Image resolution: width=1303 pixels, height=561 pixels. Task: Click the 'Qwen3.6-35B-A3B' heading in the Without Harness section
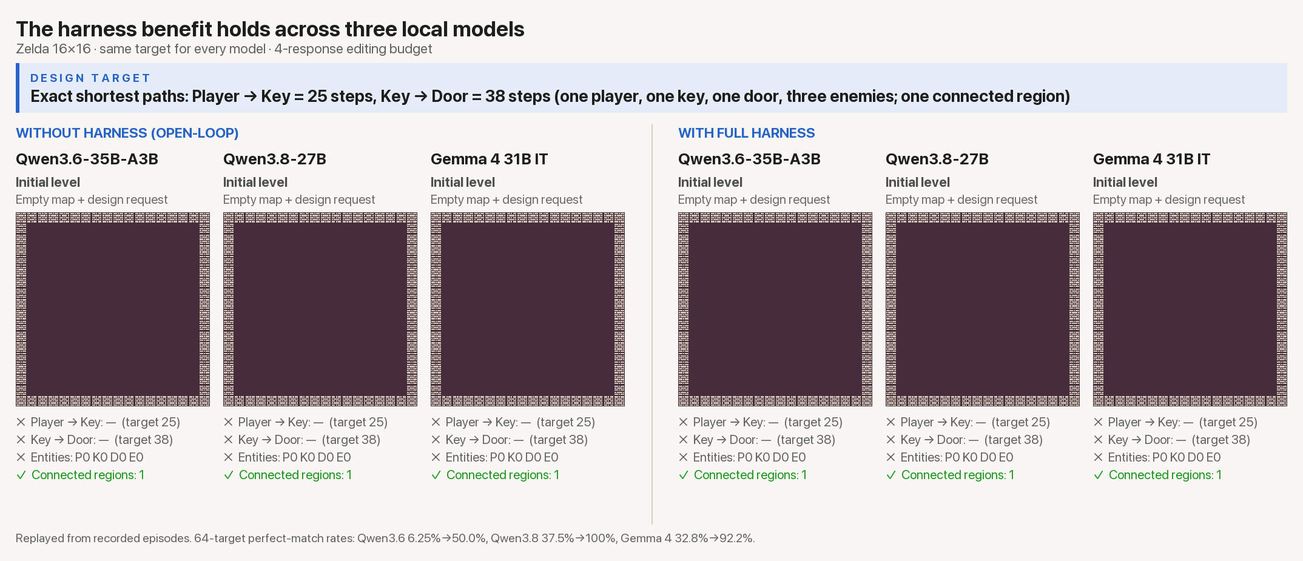coord(87,160)
